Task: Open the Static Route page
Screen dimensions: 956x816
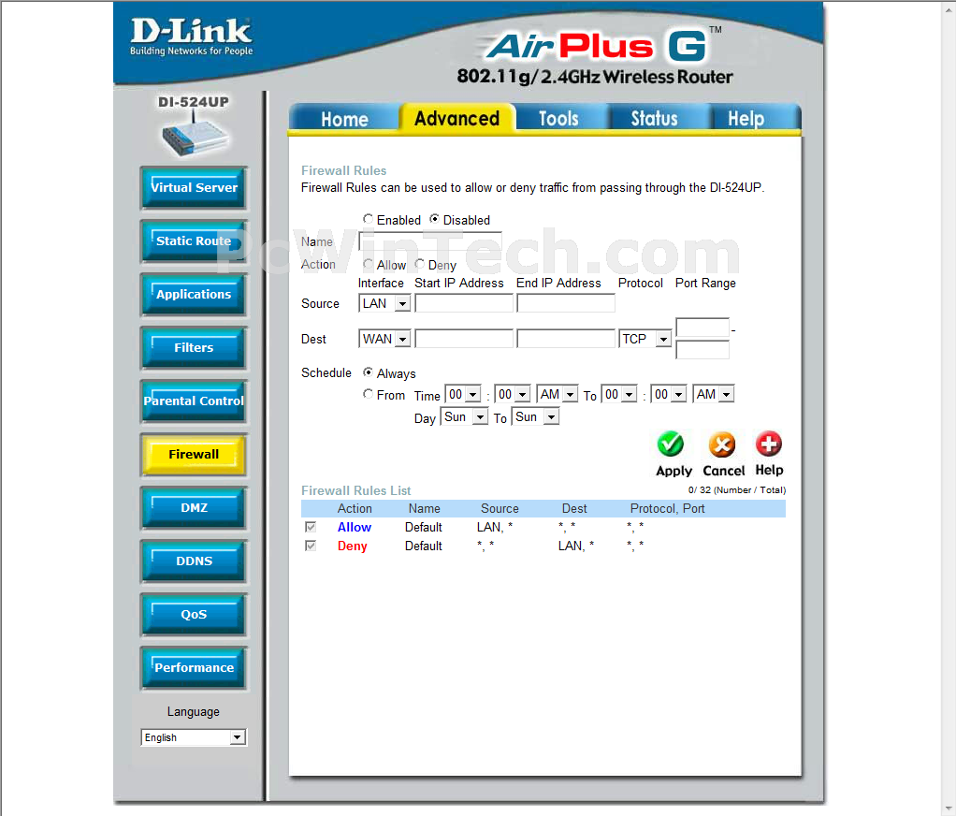Action: point(194,240)
